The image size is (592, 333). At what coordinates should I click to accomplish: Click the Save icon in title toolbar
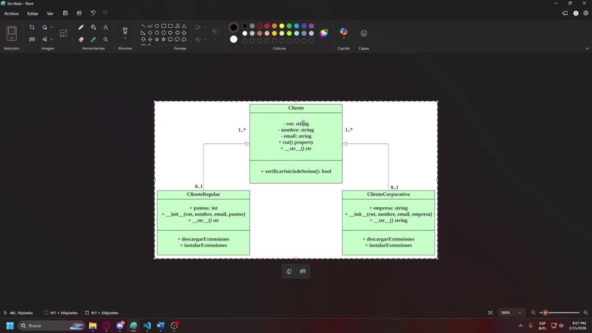click(65, 13)
